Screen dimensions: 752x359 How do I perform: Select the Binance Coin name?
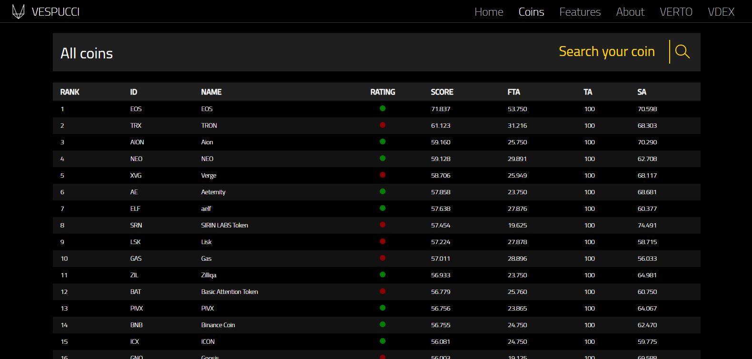pyautogui.click(x=218, y=325)
